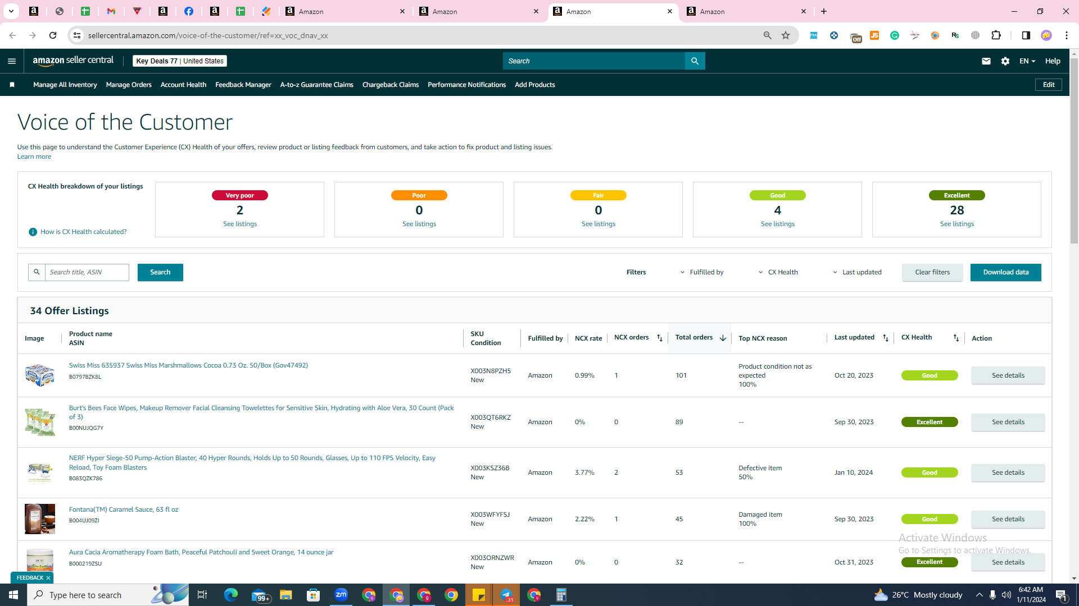The image size is (1079, 606).
Task: Open the settings gear icon
Action: (x=1005, y=61)
